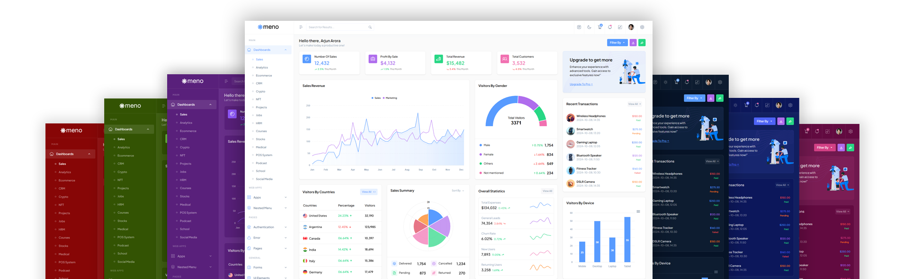Open the Filter By dropdown in light dashboard

(x=617, y=43)
